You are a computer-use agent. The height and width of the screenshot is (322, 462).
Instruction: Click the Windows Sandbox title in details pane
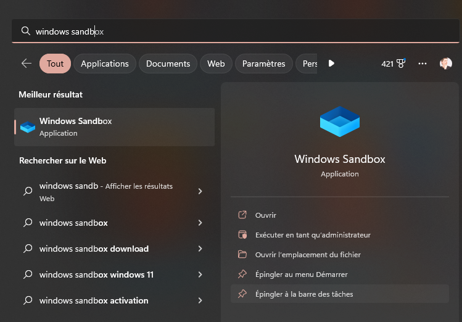click(340, 159)
